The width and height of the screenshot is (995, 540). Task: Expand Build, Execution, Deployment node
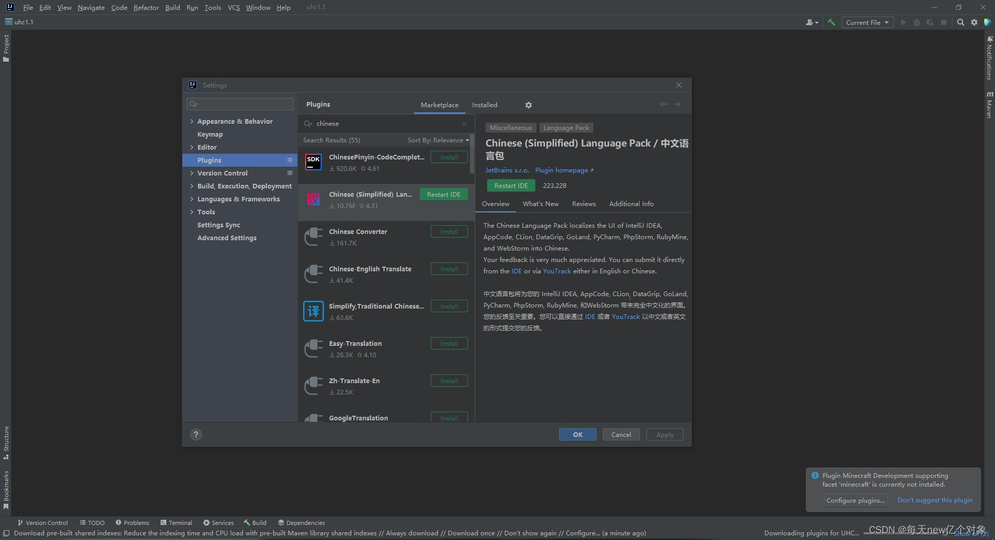192,186
